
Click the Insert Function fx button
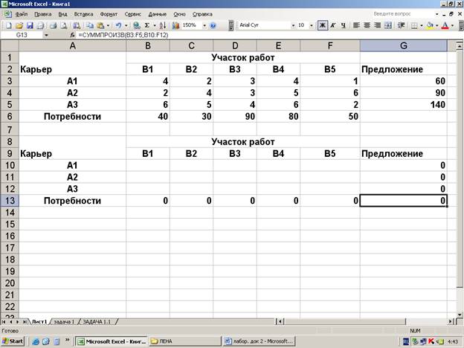click(x=73, y=35)
